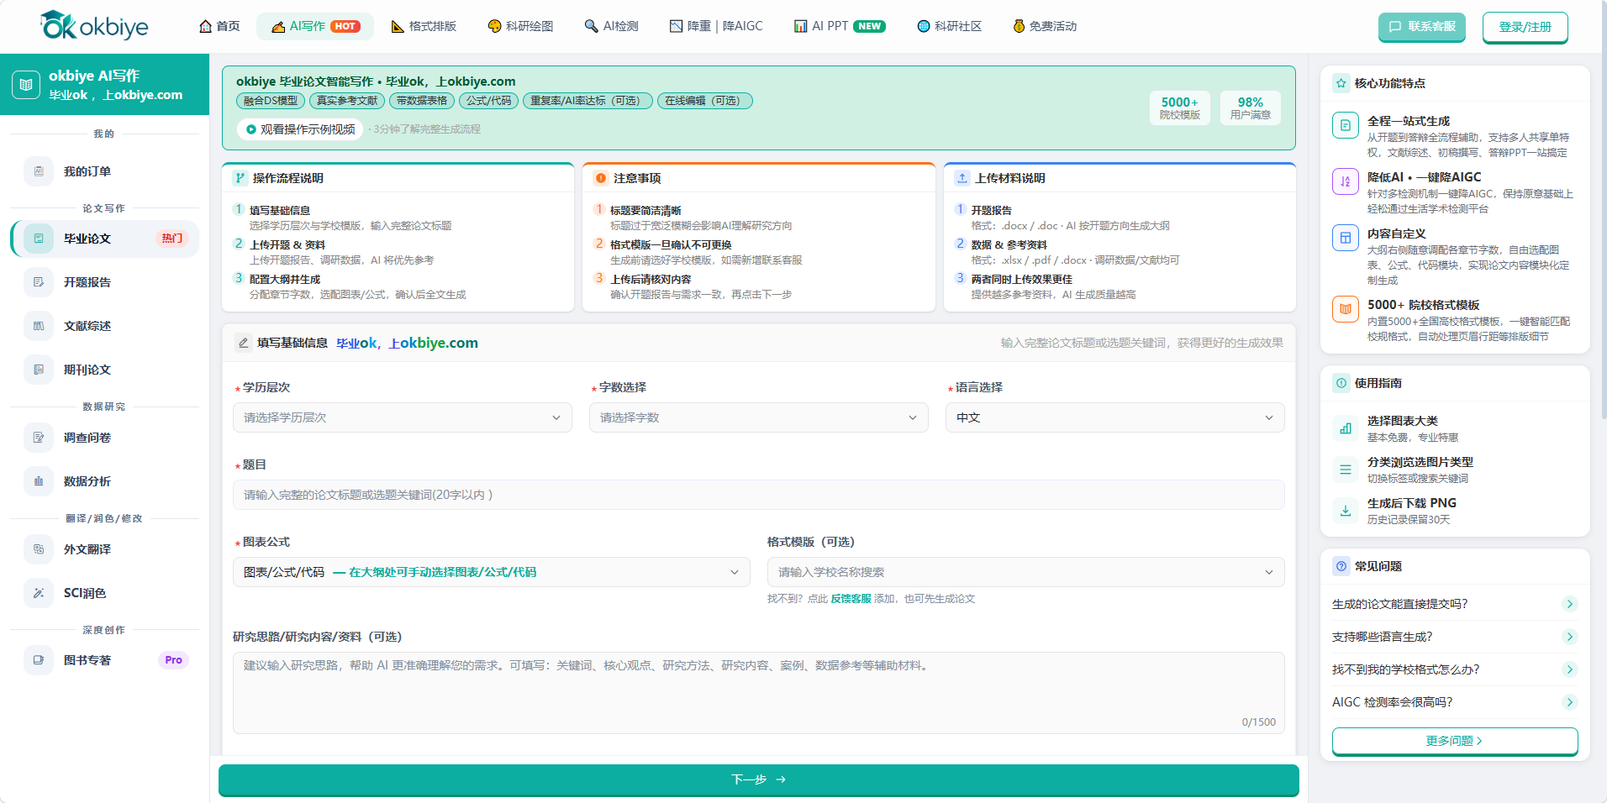
Task: Open the 学历层次 dropdown
Action: [x=403, y=417]
